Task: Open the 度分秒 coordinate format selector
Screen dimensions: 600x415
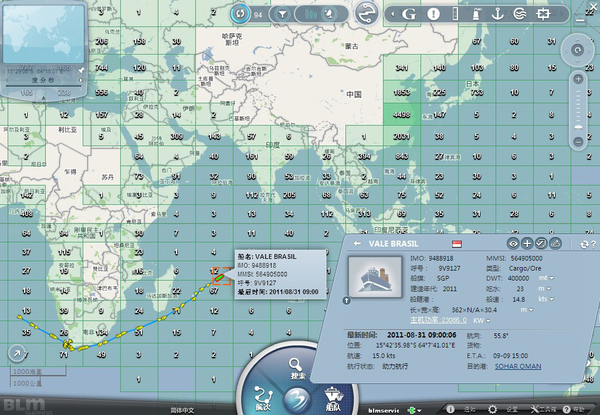Action: coord(43,80)
